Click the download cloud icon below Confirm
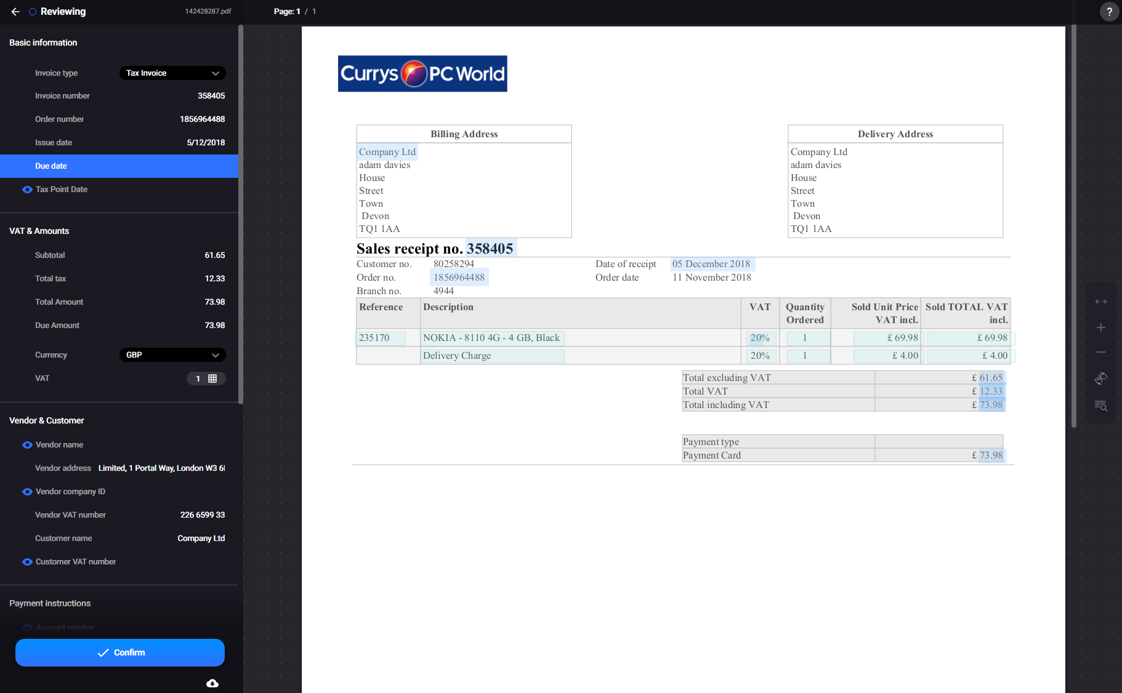The image size is (1122, 693). 212,683
